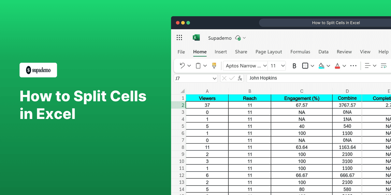Click the Cancel X beside the formula bar
The height and width of the screenshot is (195, 391).
pos(224,78)
